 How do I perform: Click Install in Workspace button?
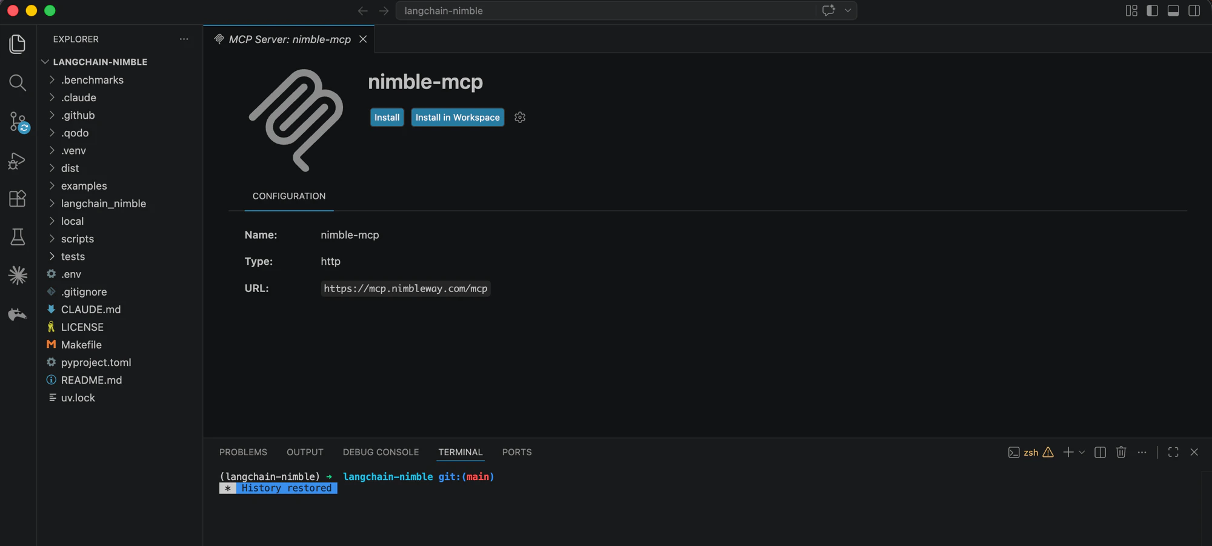[458, 118]
